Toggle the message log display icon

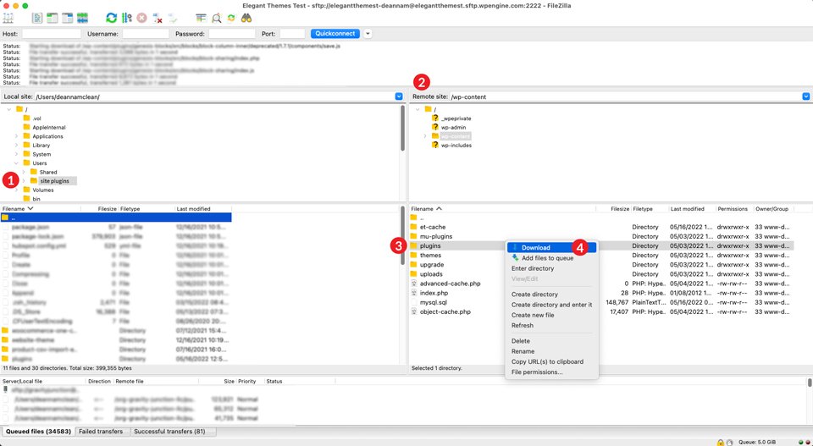38,17
